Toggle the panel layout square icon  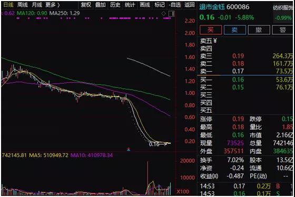point(171,14)
